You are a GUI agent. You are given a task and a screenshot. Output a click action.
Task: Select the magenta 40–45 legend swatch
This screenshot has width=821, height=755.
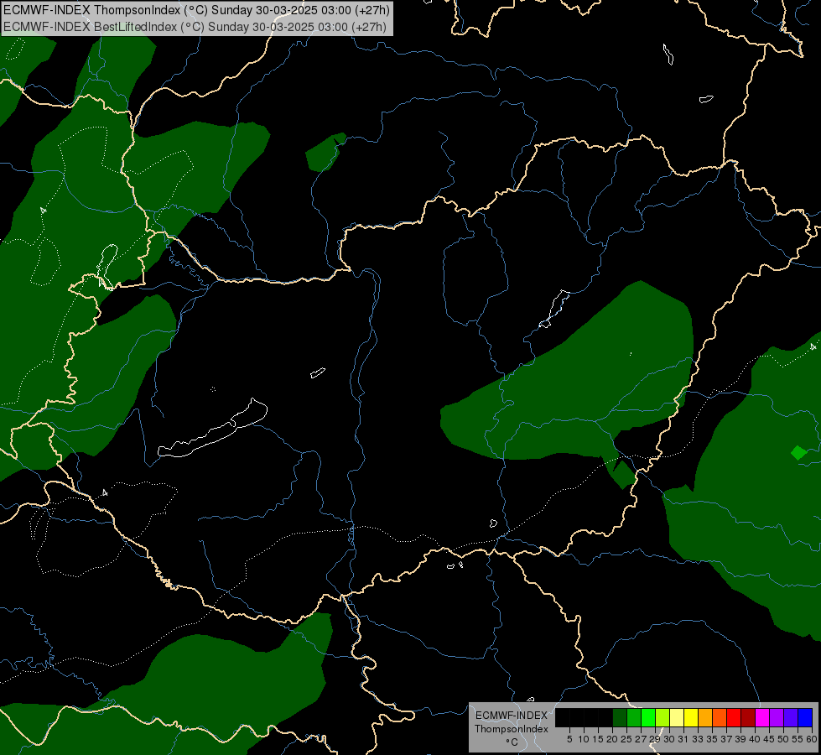[762, 717]
